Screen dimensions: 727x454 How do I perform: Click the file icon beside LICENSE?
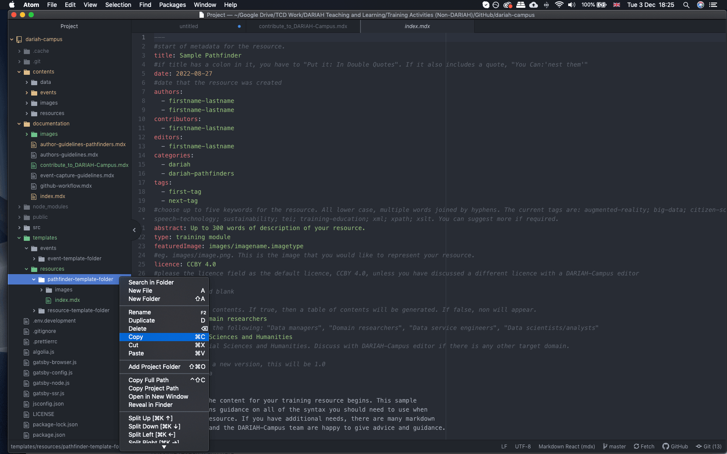click(26, 414)
